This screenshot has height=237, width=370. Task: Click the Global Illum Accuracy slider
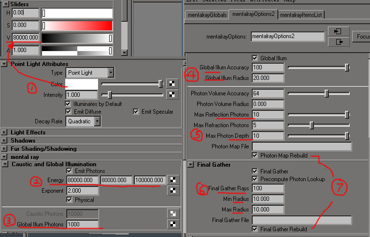click(319, 67)
